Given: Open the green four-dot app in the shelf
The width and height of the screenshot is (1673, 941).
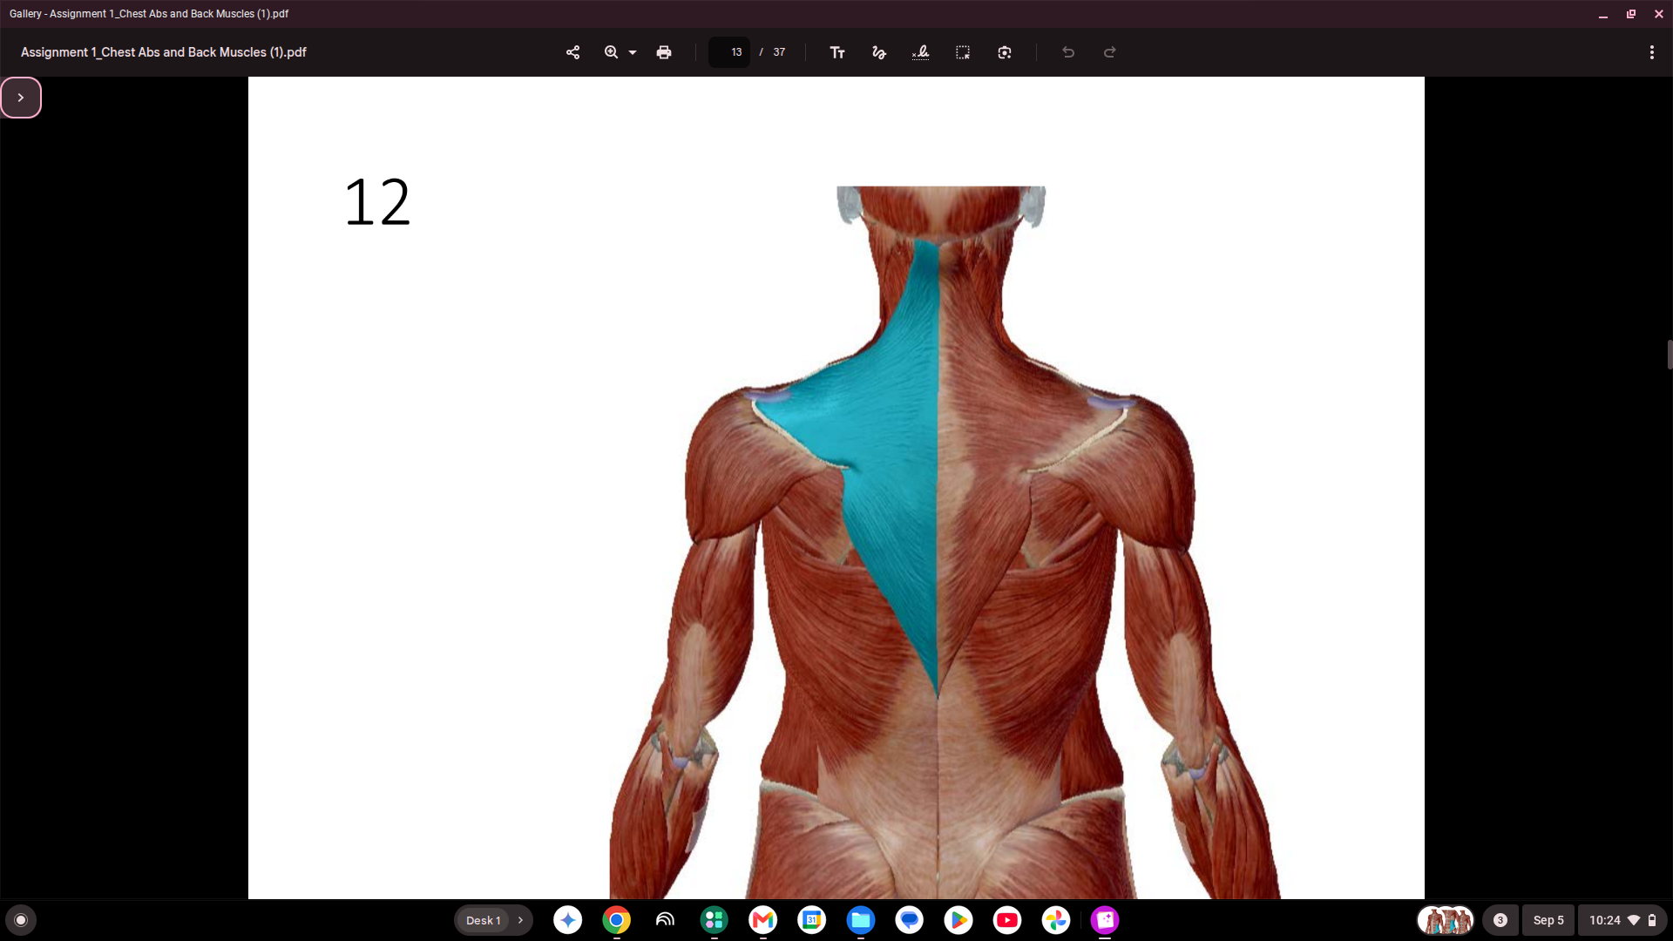Looking at the screenshot, I should [x=715, y=920].
